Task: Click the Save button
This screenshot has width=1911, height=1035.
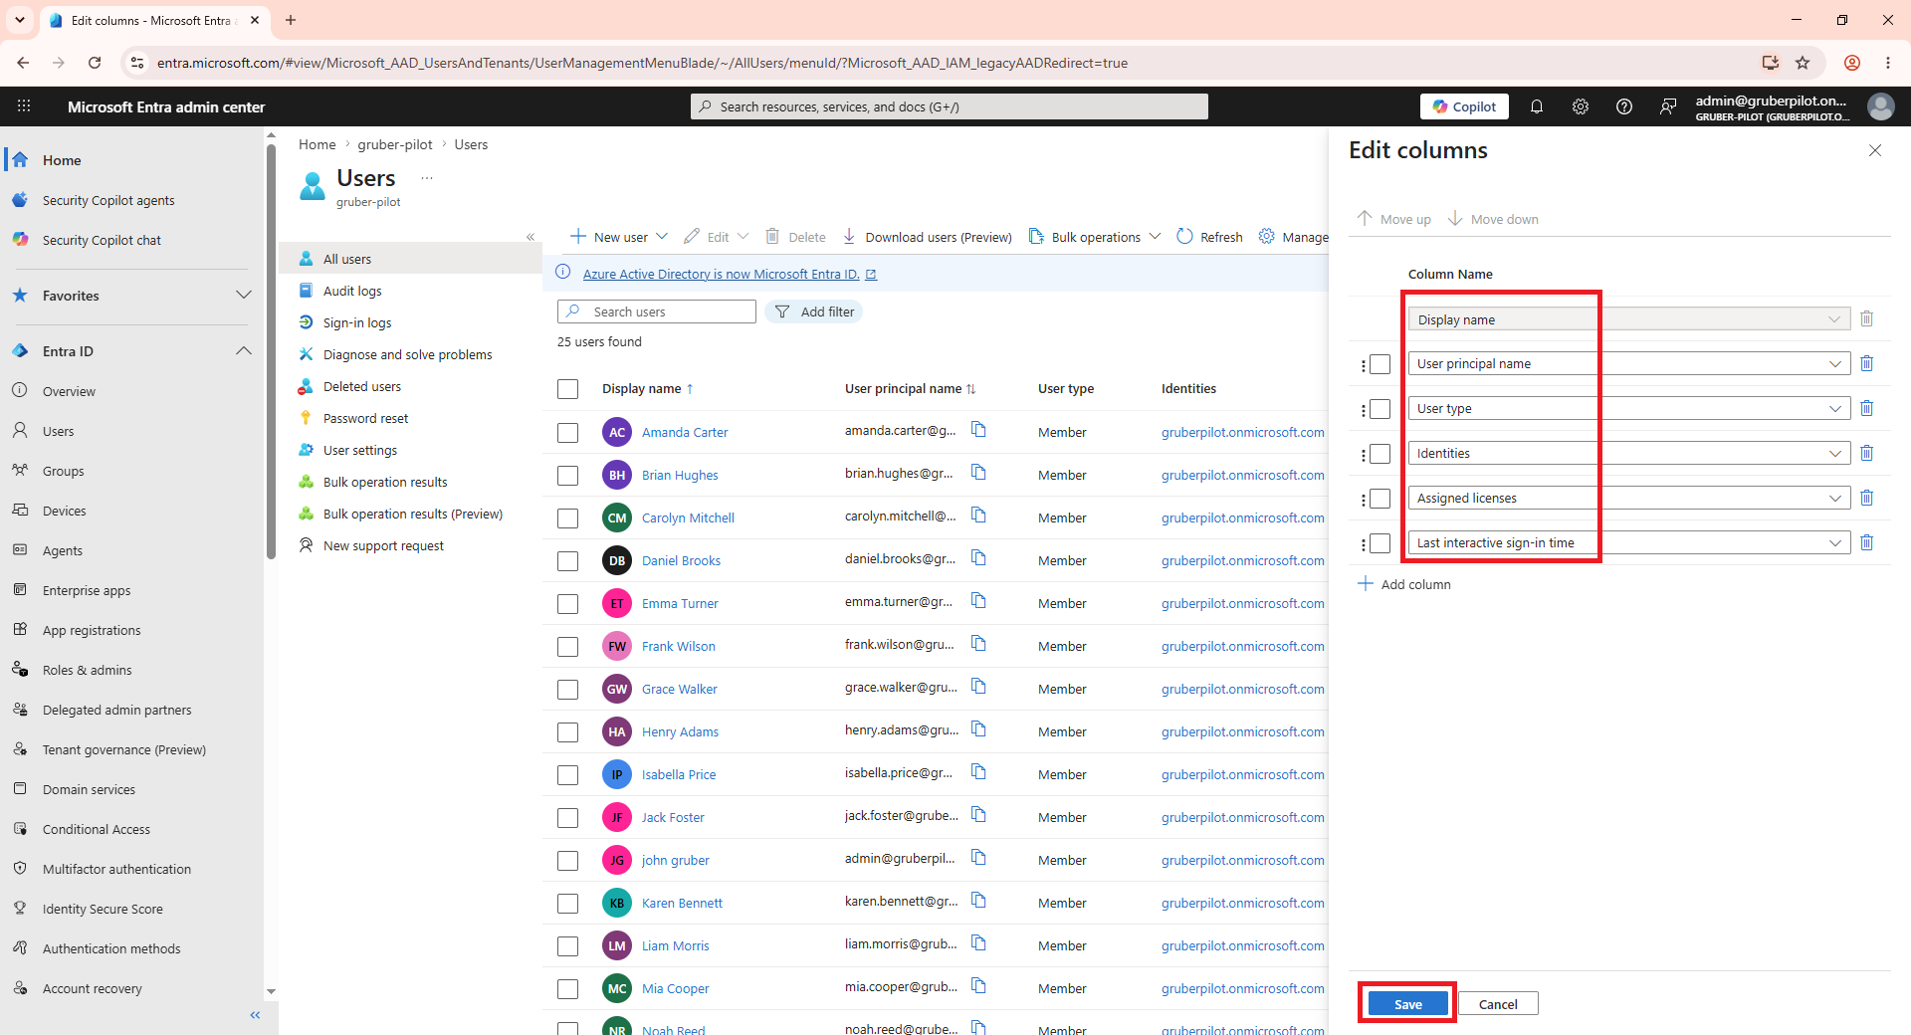Action: [x=1407, y=1003]
